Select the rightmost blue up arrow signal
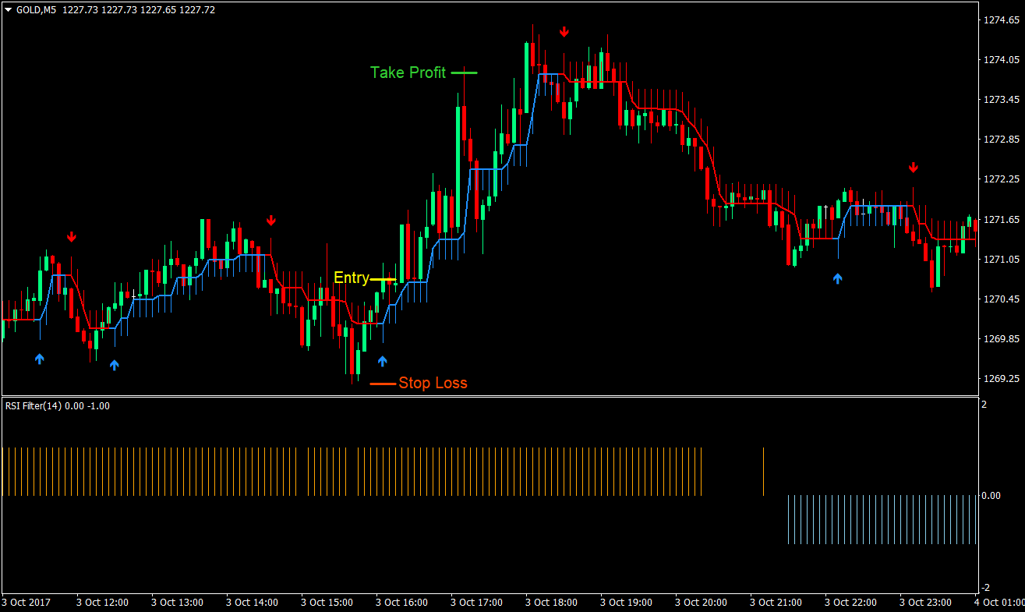Screen dimensions: 1025x612 [x=837, y=278]
